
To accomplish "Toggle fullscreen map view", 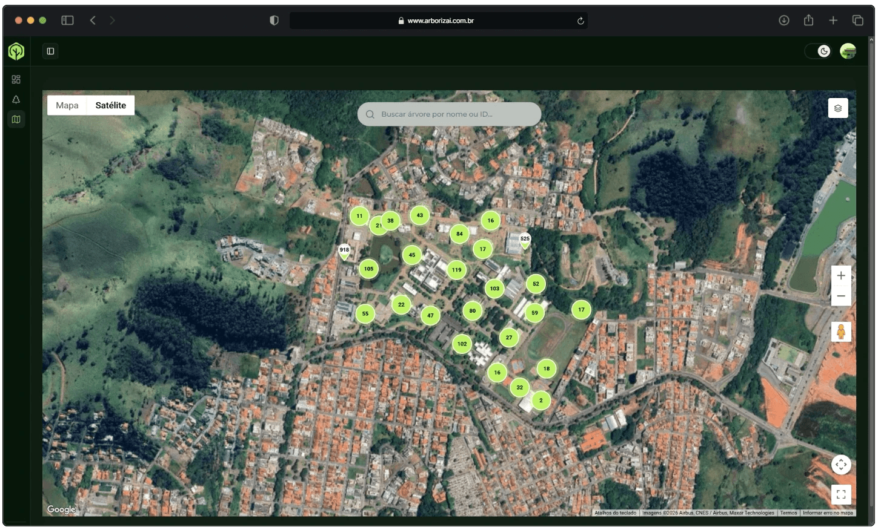I will pos(841,494).
